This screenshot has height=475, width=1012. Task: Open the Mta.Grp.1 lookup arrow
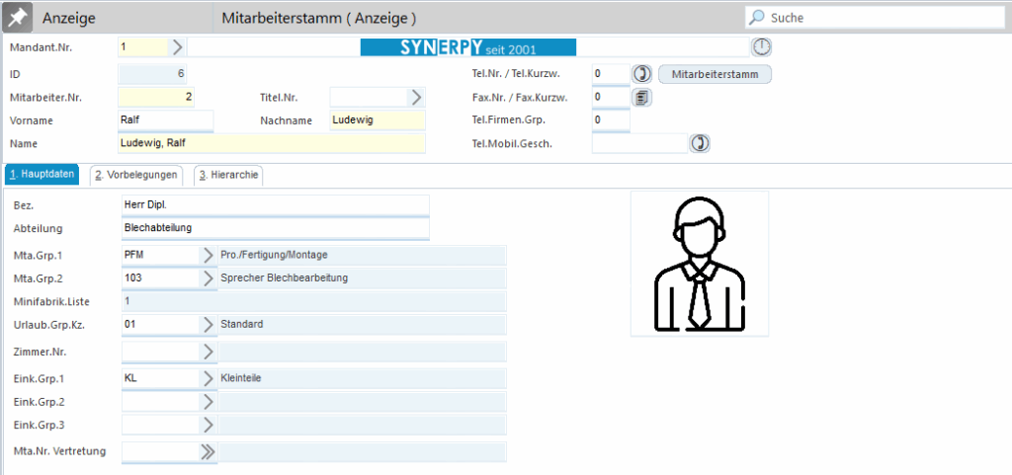click(x=208, y=255)
